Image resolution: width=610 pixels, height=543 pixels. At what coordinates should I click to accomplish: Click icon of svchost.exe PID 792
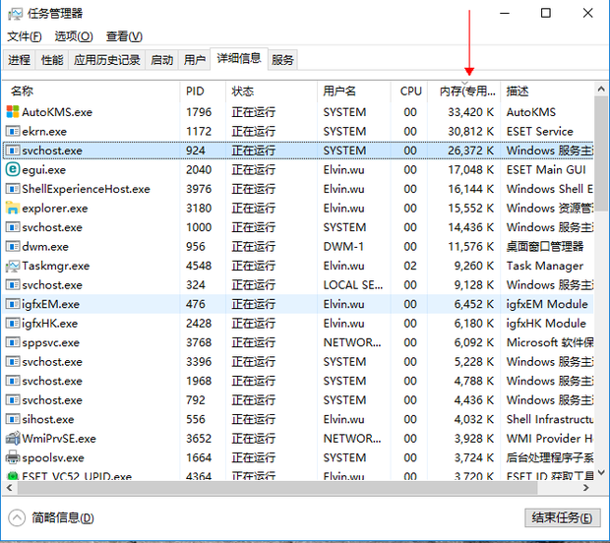click(x=13, y=399)
